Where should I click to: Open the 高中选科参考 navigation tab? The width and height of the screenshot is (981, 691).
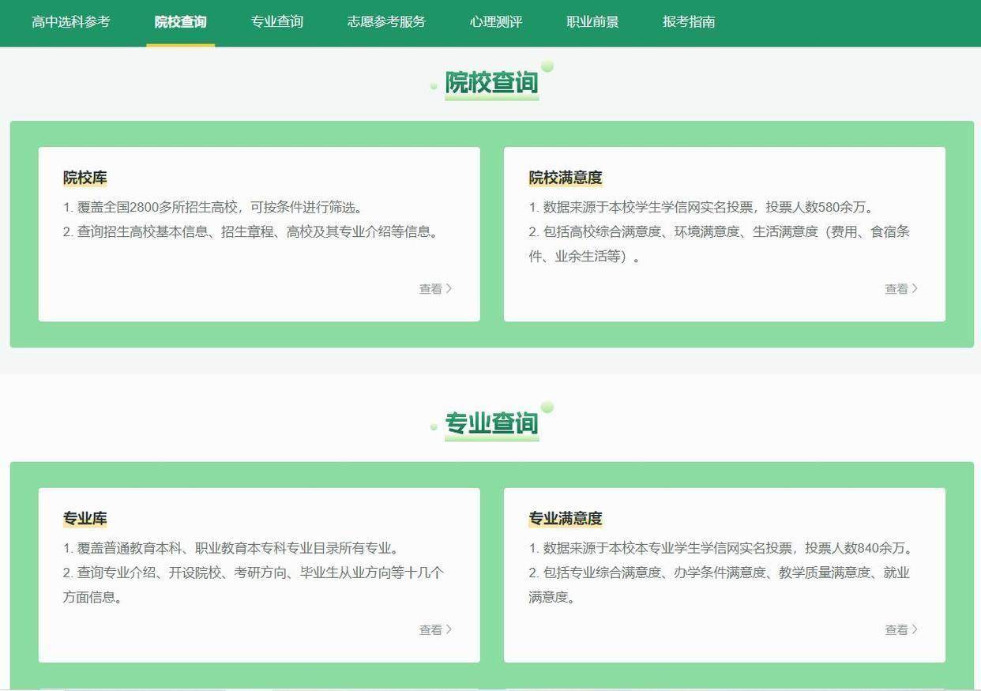[x=71, y=22]
